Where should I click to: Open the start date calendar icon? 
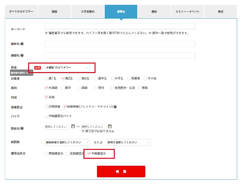coord(73,126)
